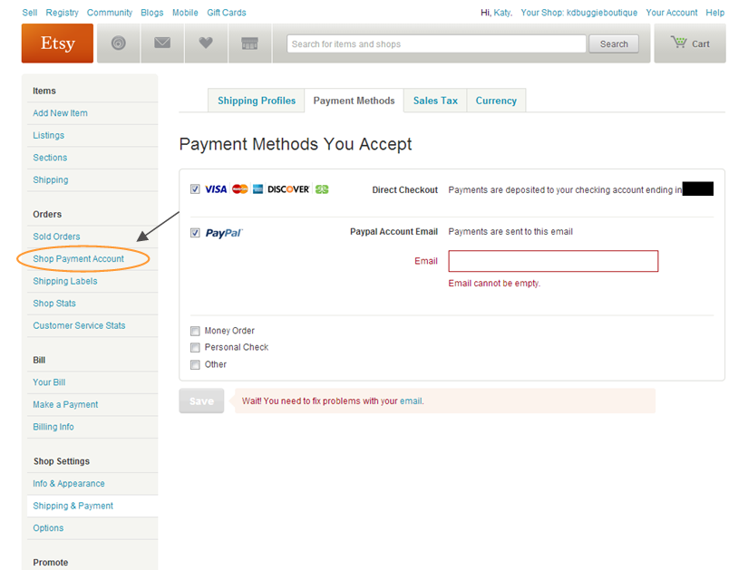Click the Save button

click(x=201, y=401)
